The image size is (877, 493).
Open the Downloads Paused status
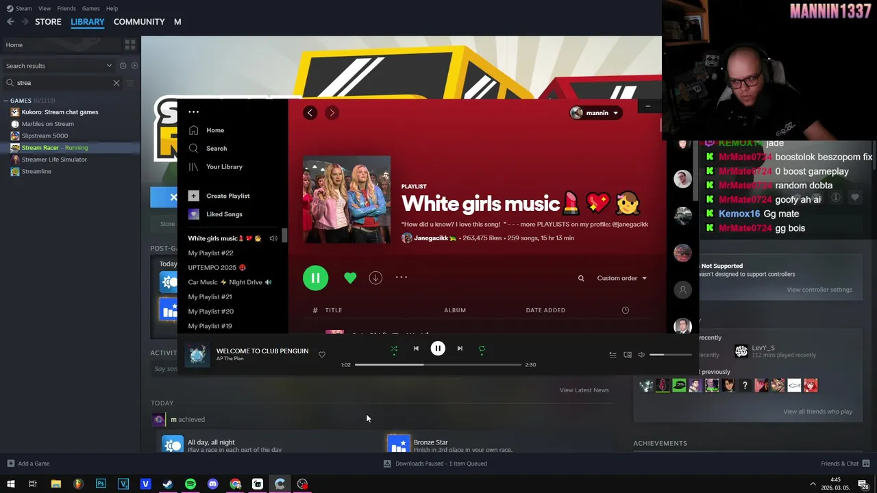(435, 464)
